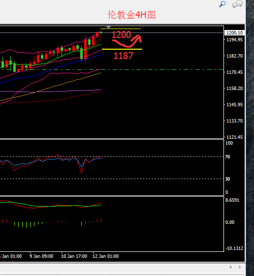Select the 1200 price text label
The image size is (254, 276).
pos(122,34)
